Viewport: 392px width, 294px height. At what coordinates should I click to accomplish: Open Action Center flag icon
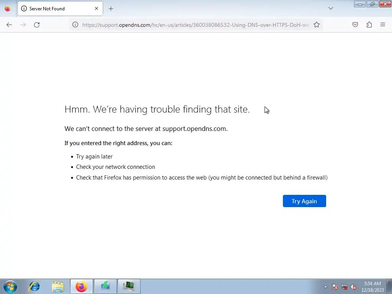335,287
